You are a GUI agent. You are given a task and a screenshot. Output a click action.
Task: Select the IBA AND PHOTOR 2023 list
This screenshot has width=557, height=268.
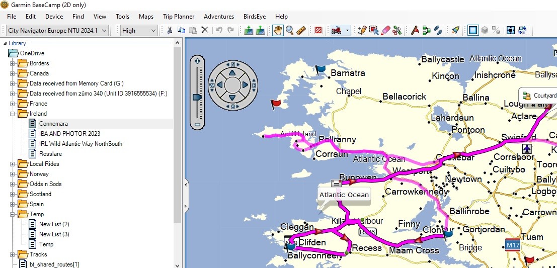click(69, 134)
